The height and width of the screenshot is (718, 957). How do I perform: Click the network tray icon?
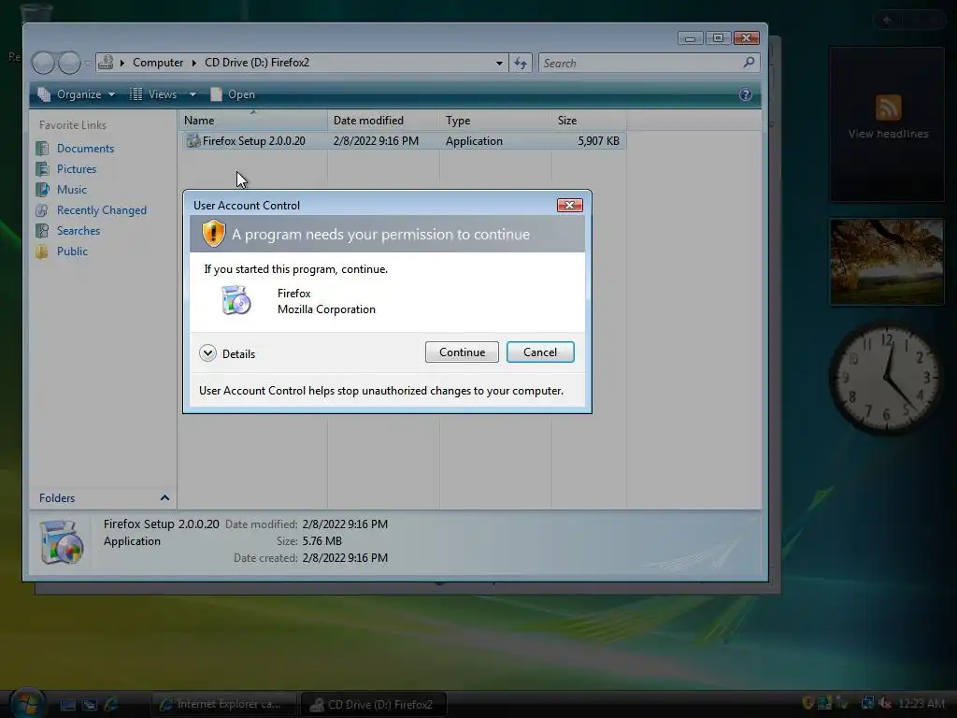click(x=866, y=703)
